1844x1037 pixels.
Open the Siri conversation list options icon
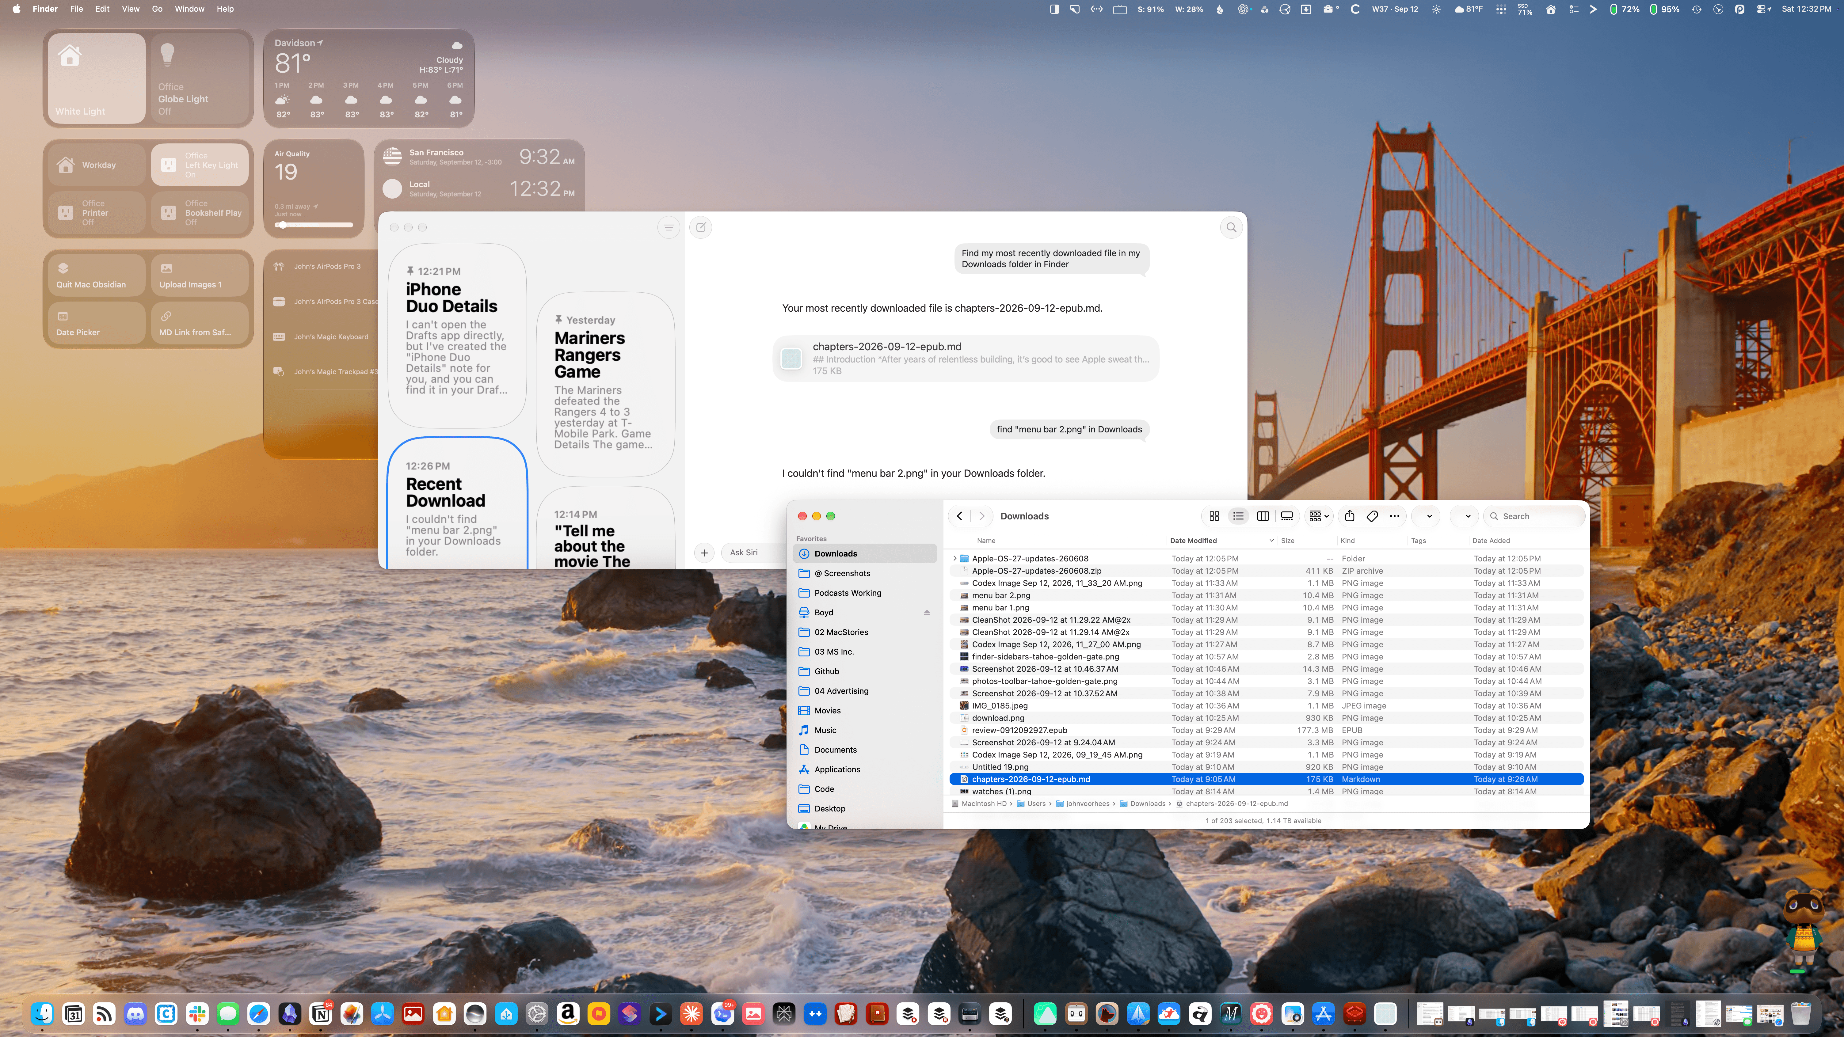(x=669, y=228)
